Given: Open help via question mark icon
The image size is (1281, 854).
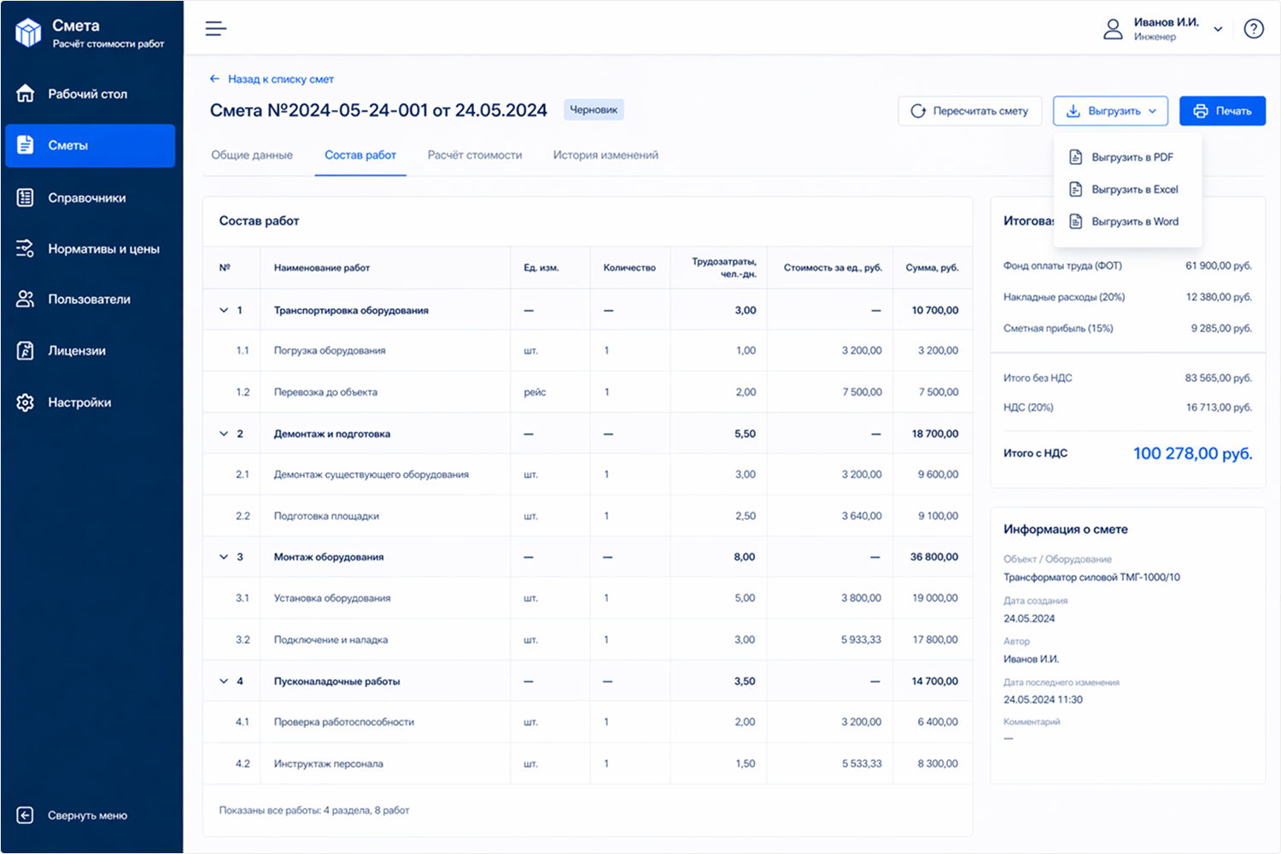Looking at the screenshot, I should point(1253,29).
